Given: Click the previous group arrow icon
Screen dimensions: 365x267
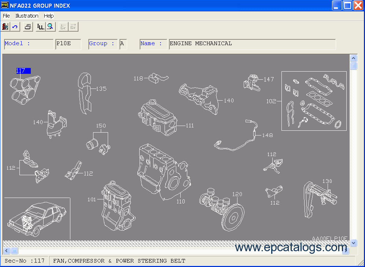Looking at the screenshot, I should (63, 27).
